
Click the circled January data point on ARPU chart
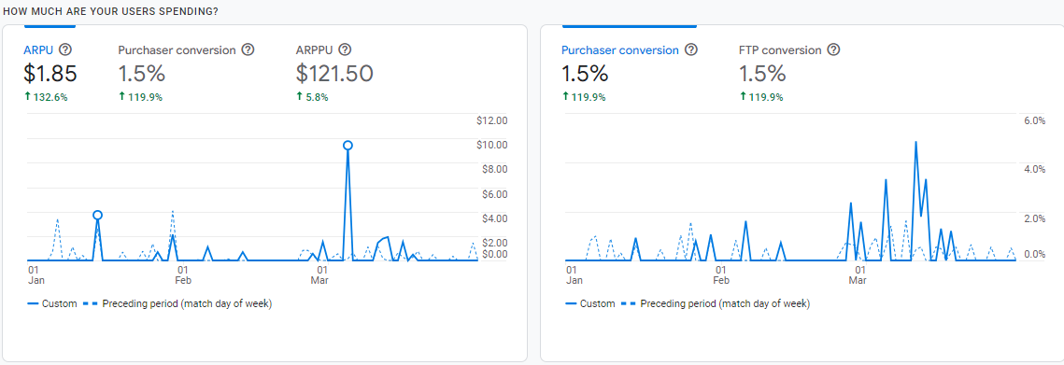click(98, 215)
